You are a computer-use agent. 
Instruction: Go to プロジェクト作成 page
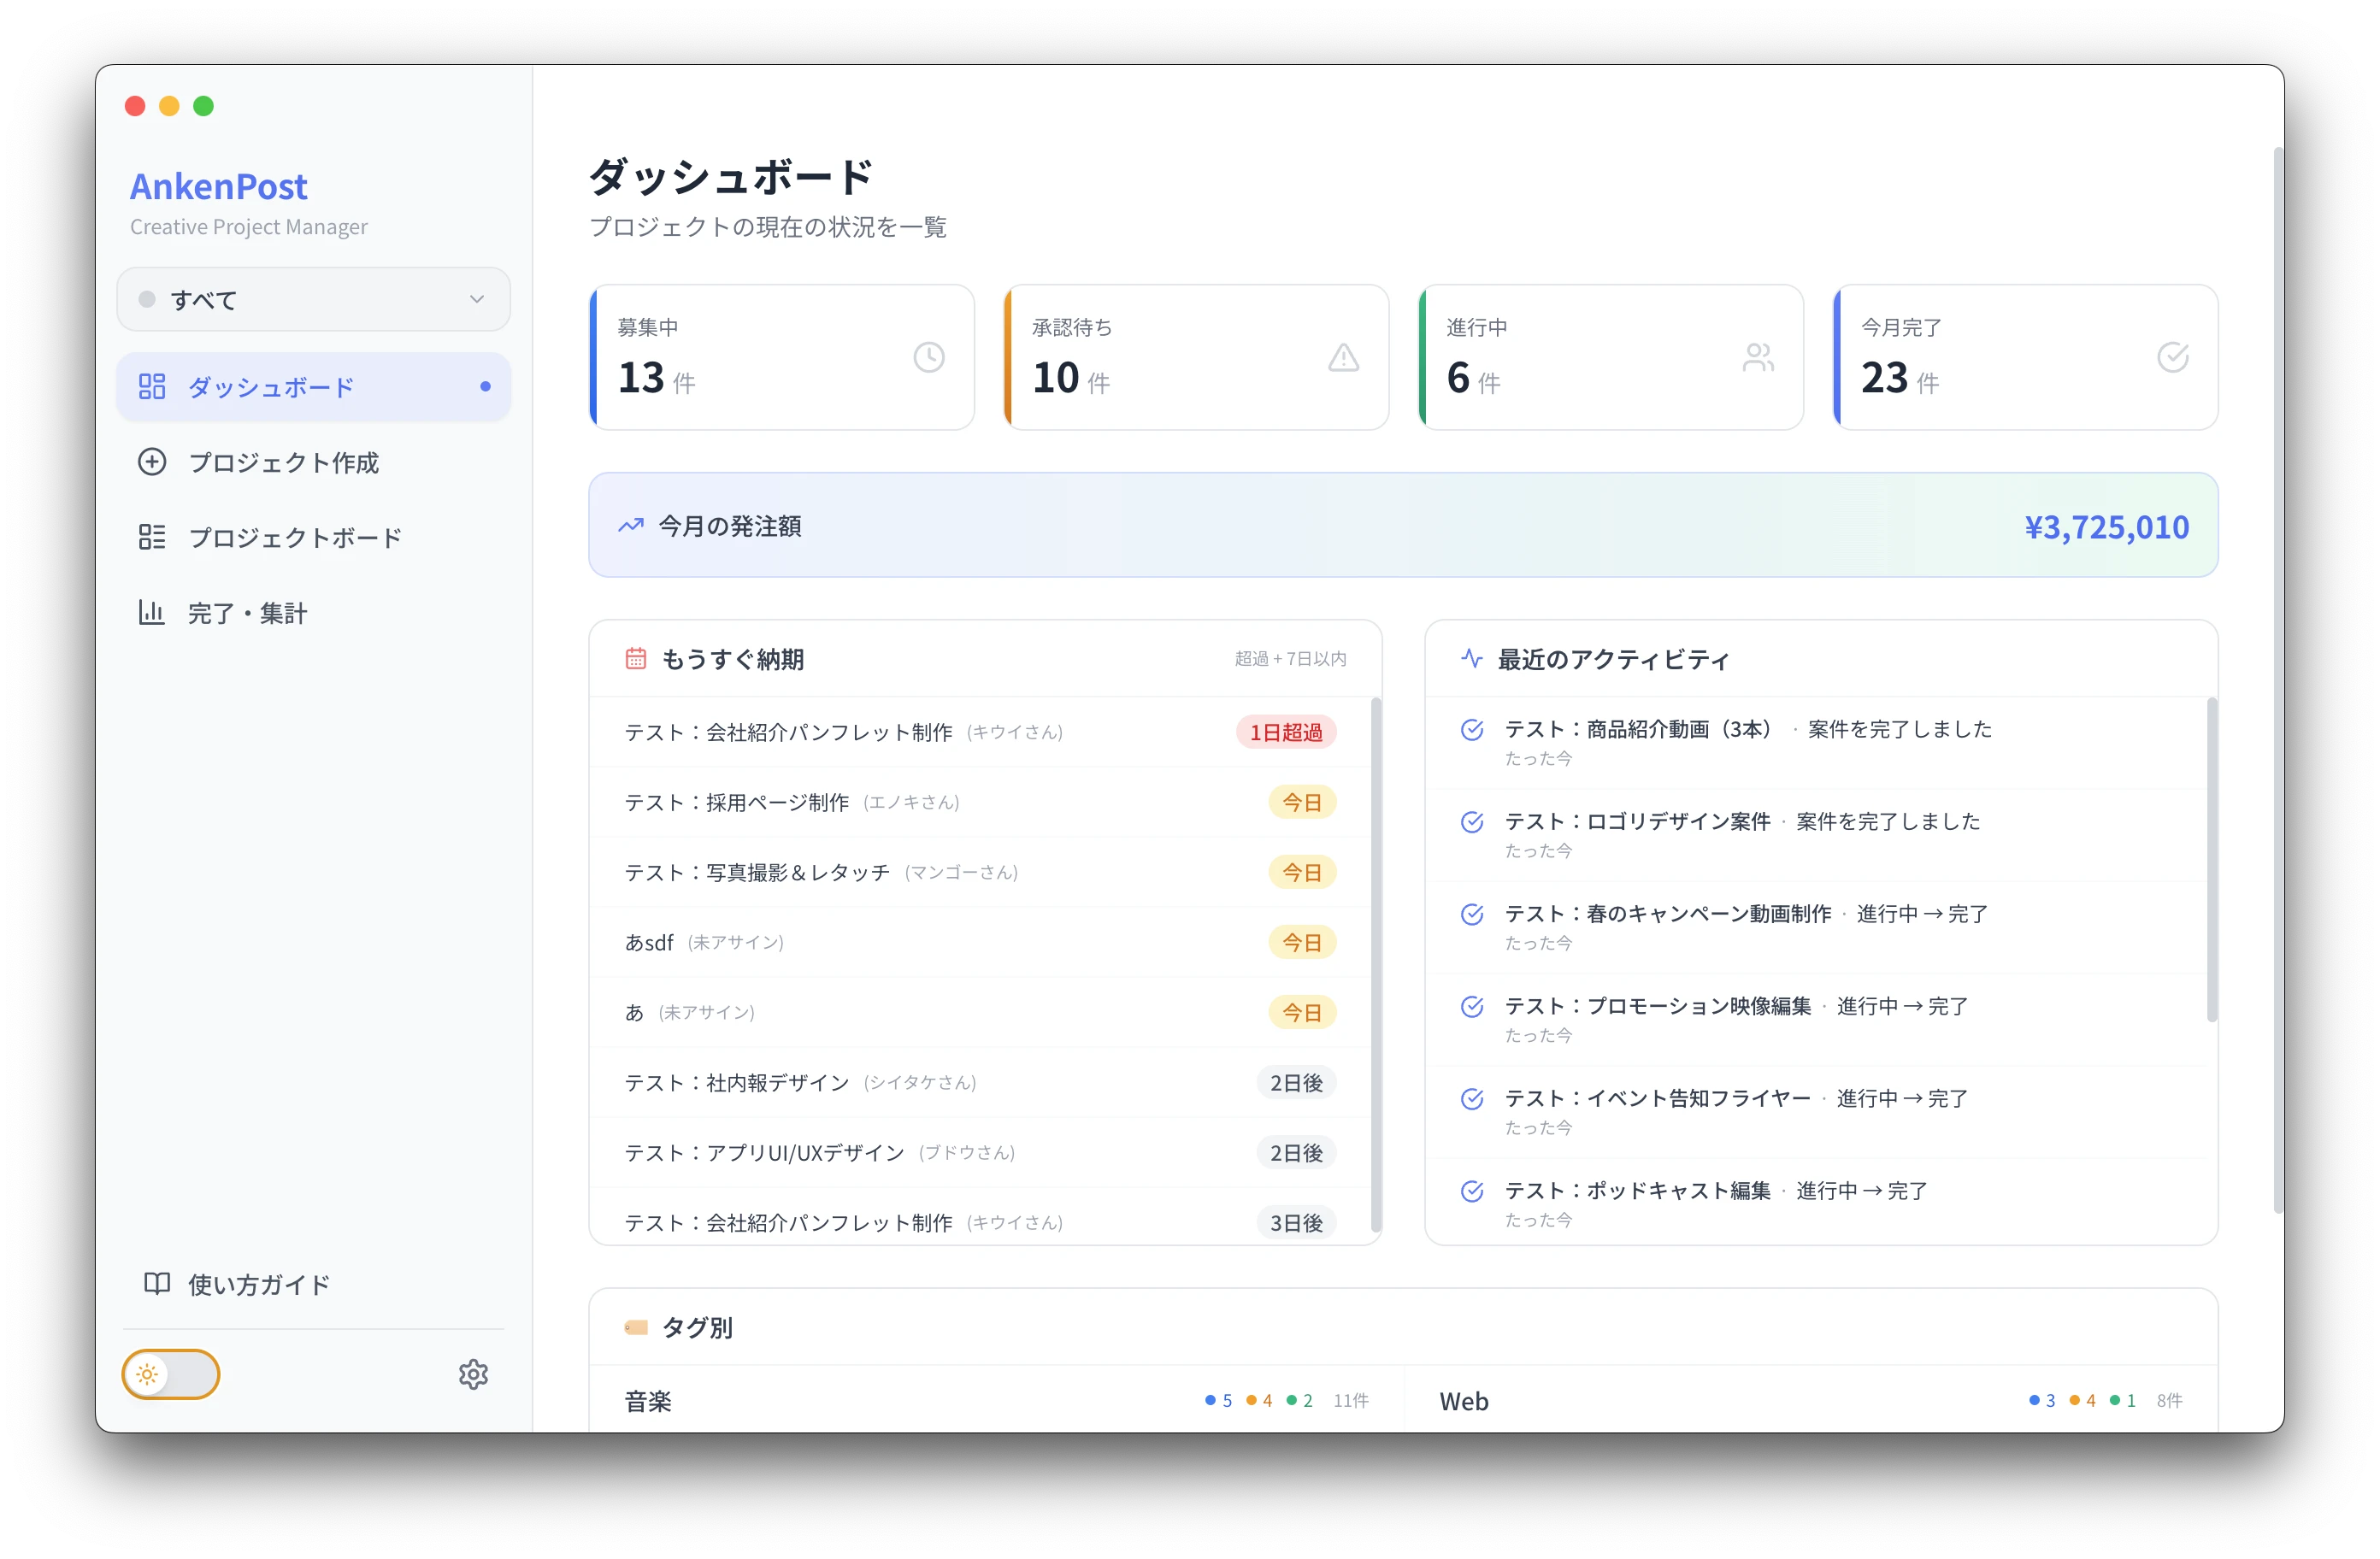pos(313,461)
